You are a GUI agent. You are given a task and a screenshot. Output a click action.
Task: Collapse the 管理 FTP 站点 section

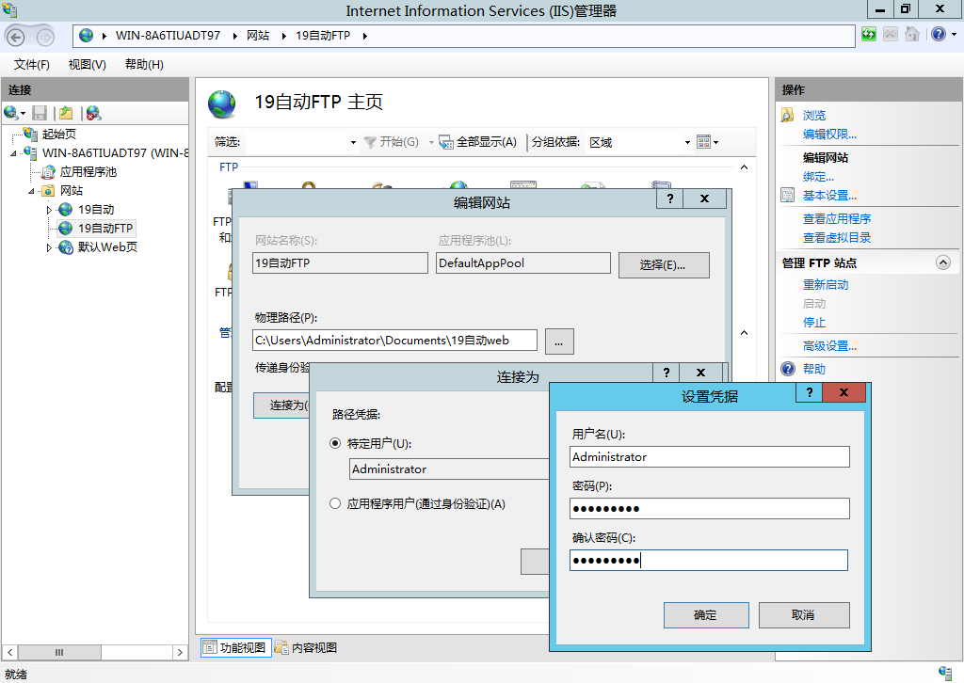(943, 263)
